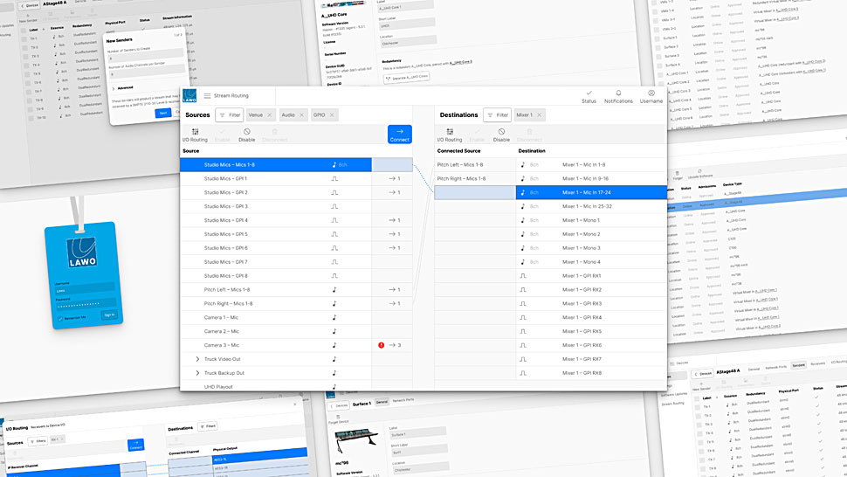Select Studio Mics – Mics 1-8 source row
847x477 pixels.
pyautogui.click(x=276, y=165)
